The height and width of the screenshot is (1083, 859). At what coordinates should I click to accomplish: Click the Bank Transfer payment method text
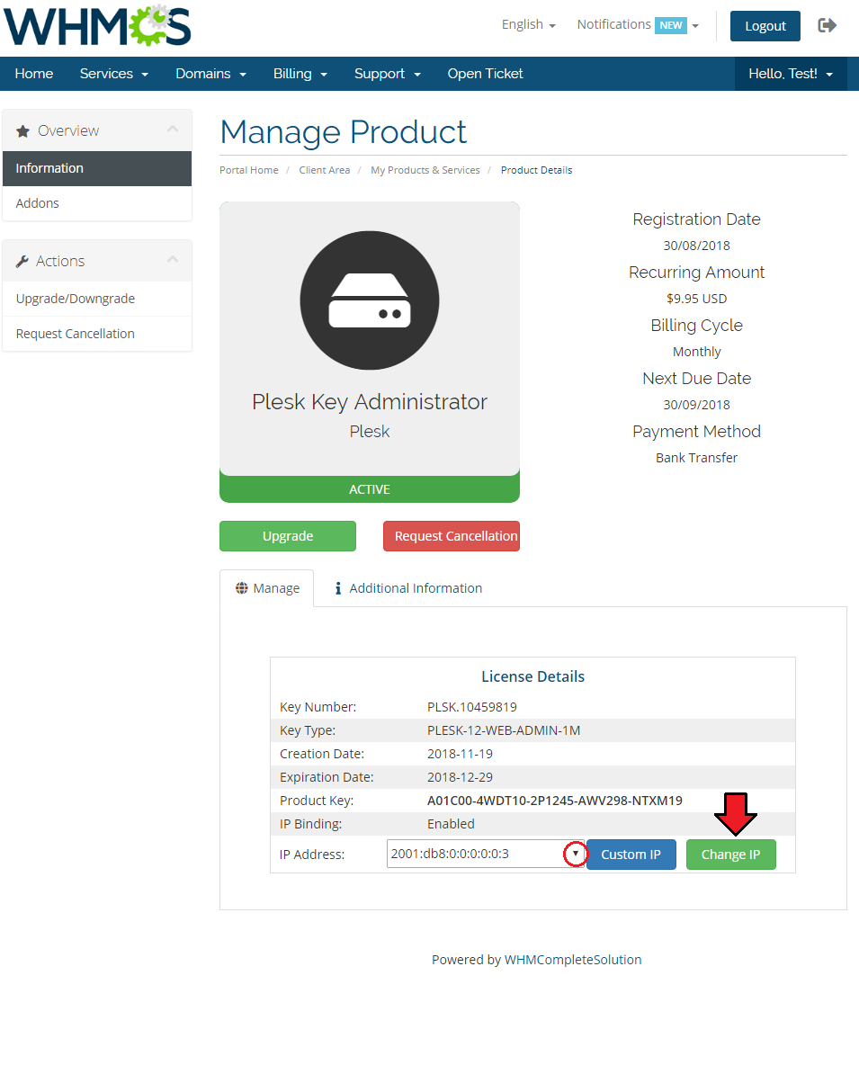tap(697, 458)
